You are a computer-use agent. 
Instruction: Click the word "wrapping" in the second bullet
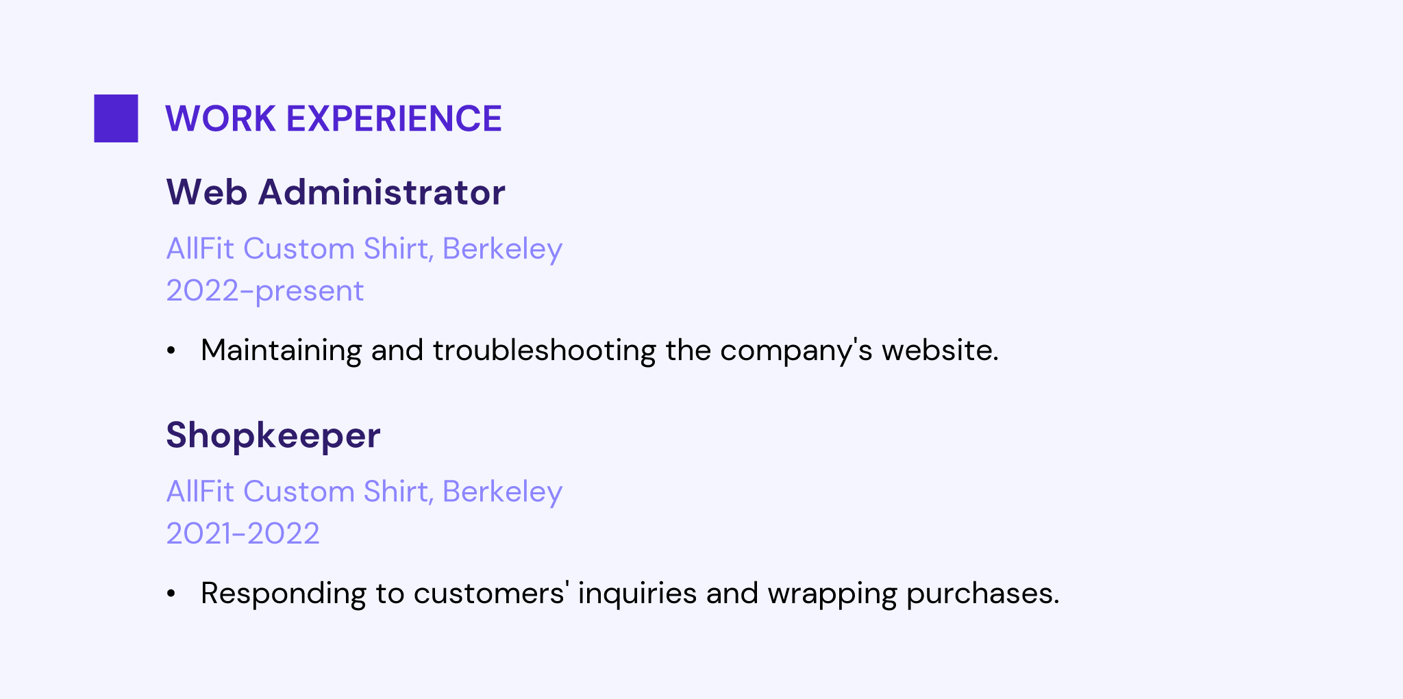point(832,594)
